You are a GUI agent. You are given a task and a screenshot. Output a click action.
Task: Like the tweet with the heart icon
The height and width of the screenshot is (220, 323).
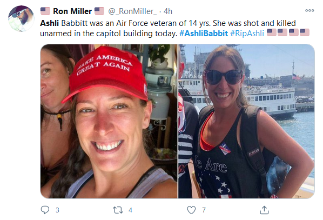[x=191, y=210]
